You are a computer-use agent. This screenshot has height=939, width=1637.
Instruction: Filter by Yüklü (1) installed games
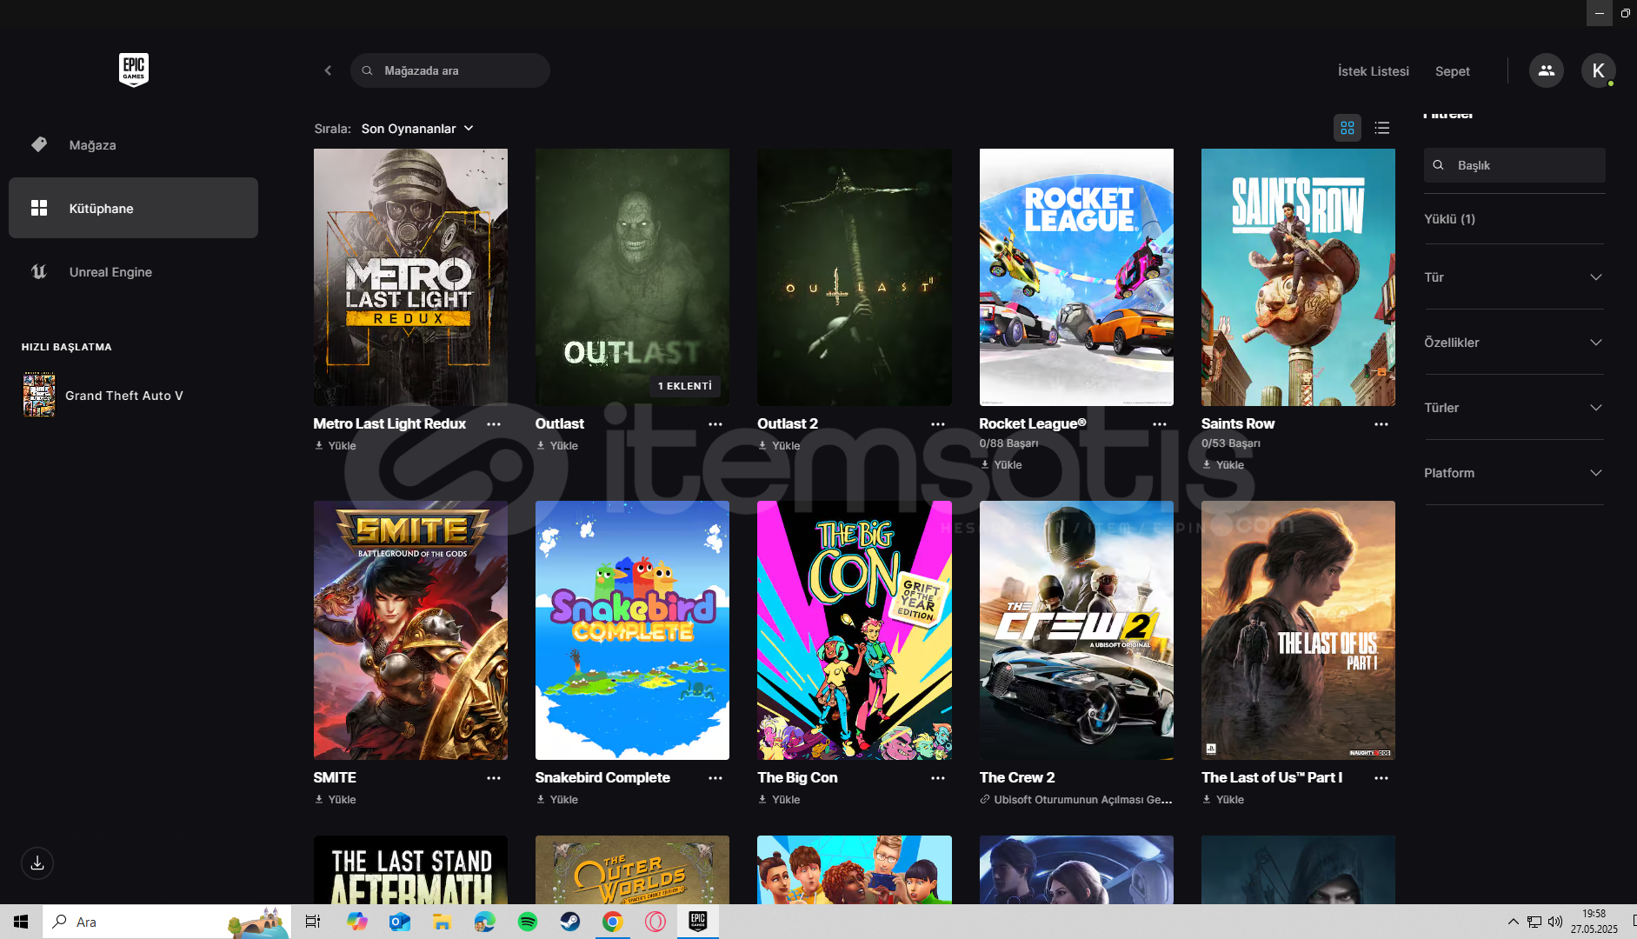pyautogui.click(x=1449, y=219)
